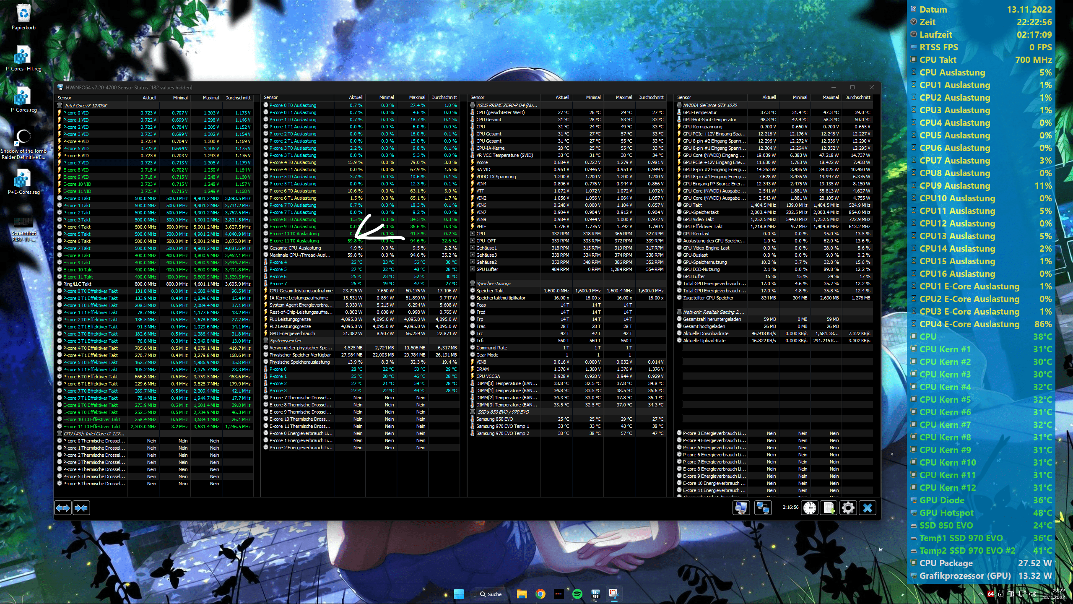Select the Aktuelle Downloadrate row

[x=774, y=333]
